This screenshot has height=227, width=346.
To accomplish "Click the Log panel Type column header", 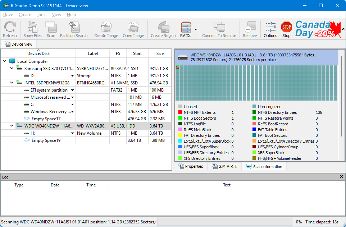I will (x=19, y=185).
